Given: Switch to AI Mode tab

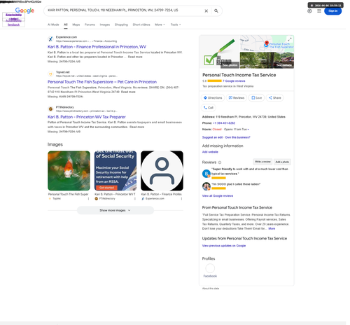Looking at the screenshot, I should point(53,25).
